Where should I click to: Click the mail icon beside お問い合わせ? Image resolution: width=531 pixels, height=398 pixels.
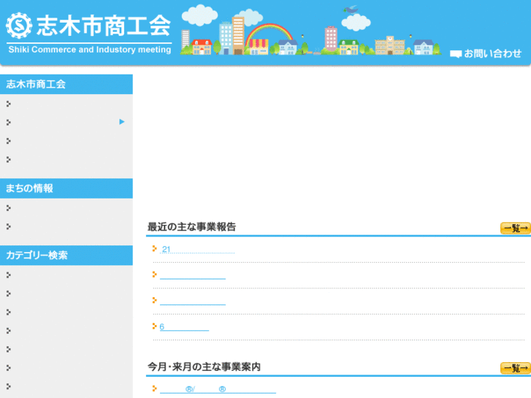456,54
